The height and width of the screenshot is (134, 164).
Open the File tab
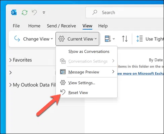click(16, 26)
